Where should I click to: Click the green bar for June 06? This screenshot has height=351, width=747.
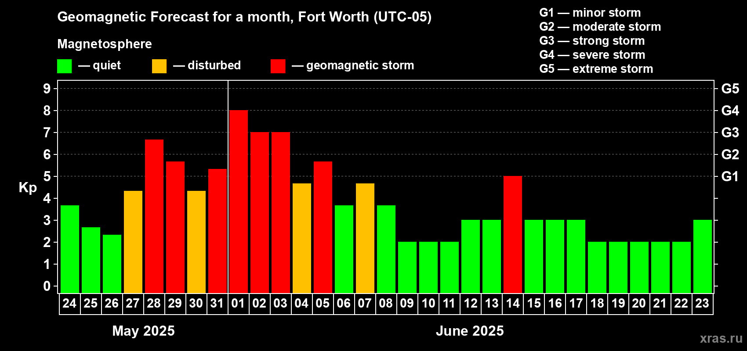click(x=344, y=249)
